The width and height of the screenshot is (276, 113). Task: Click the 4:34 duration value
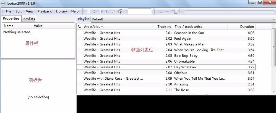[251, 61]
